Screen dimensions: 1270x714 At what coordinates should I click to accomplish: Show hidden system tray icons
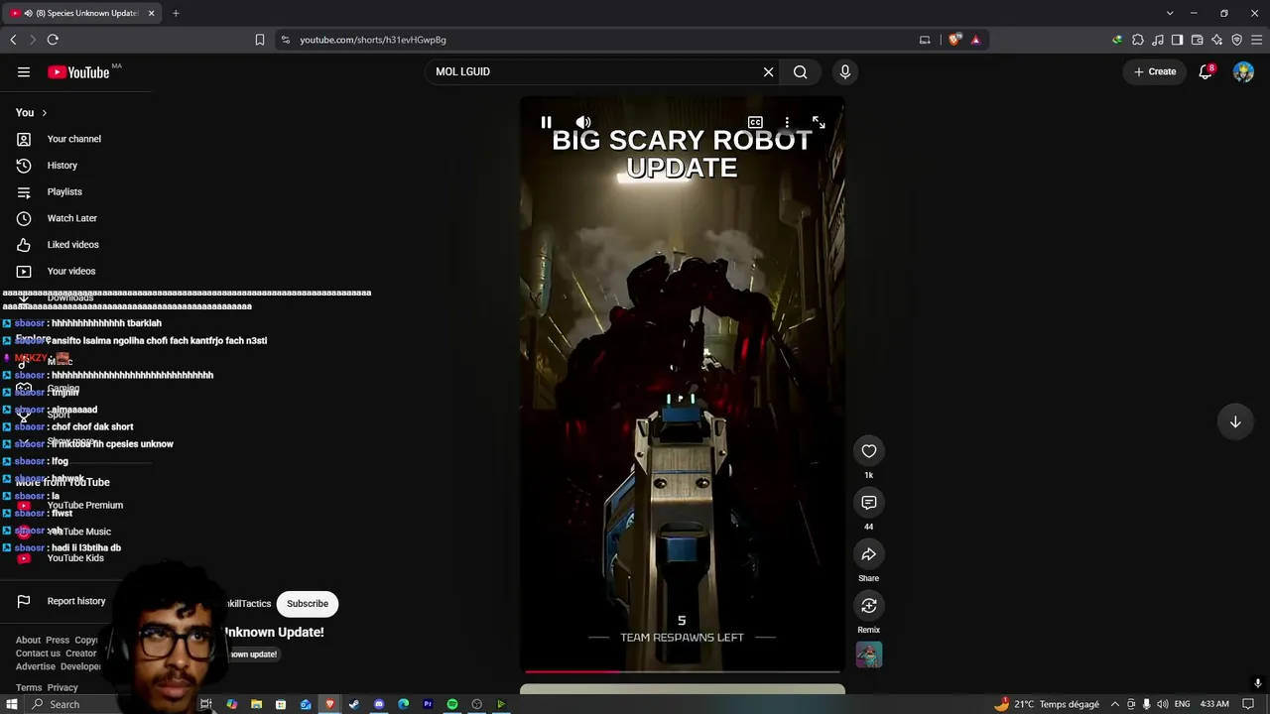coord(1115,704)
